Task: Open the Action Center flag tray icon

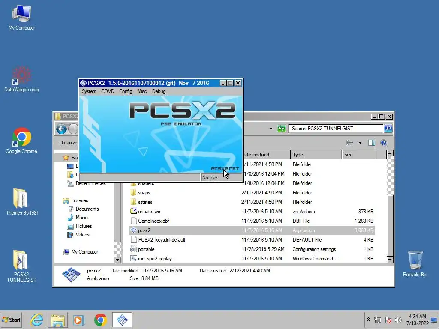Action: [388, 320]
